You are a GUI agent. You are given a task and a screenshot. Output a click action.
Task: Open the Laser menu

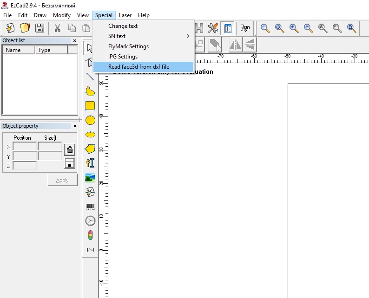pos(125,15)
